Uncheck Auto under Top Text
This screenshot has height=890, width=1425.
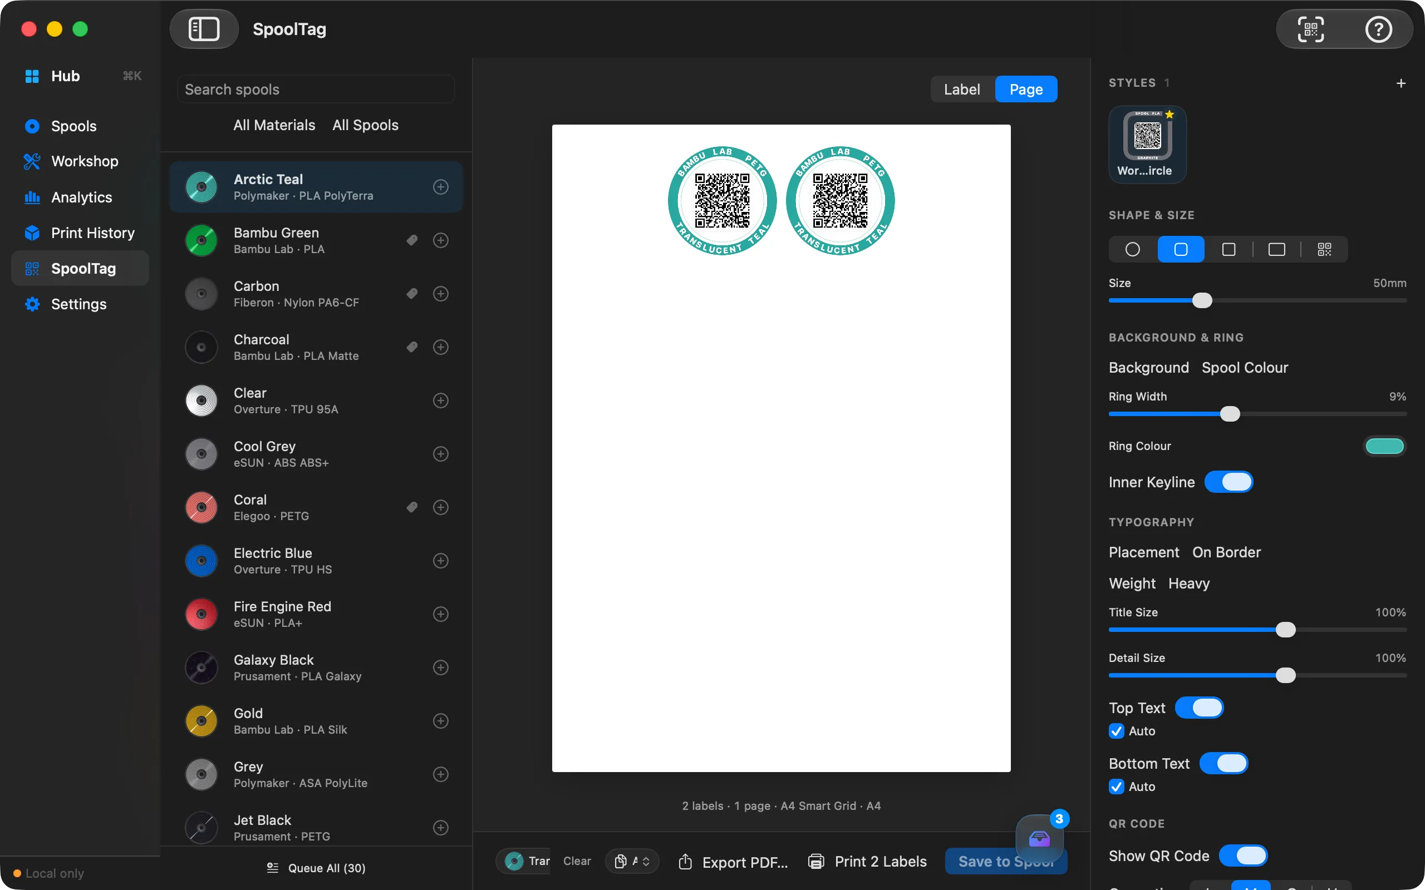(x=1117, y=731)
